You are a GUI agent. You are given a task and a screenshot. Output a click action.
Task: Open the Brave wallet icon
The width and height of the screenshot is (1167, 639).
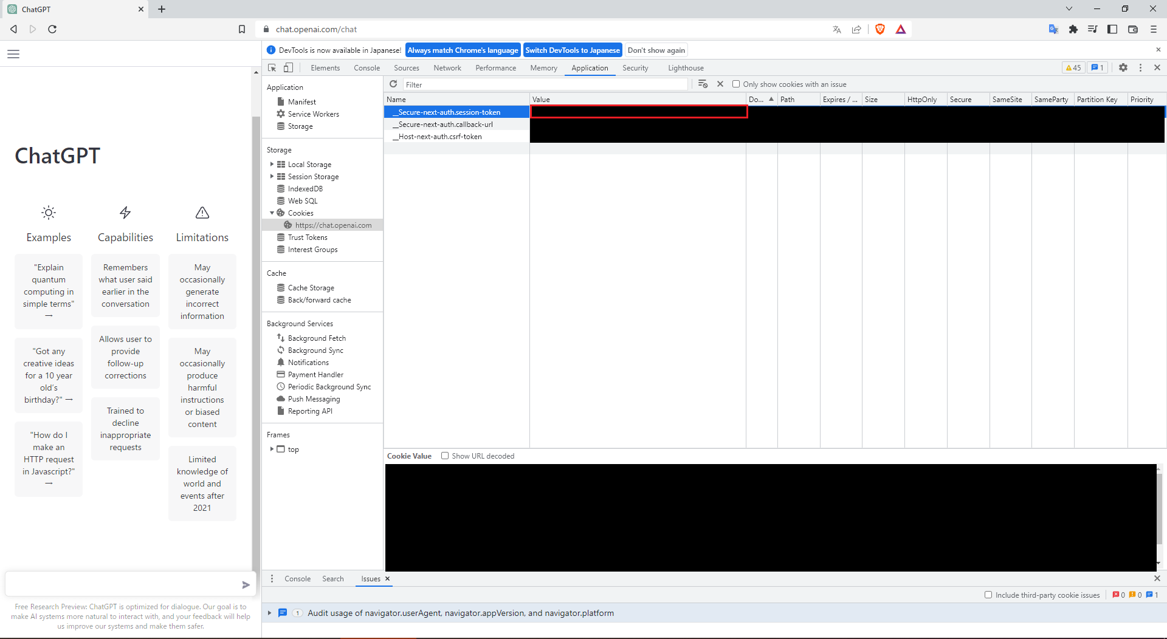1133,29
